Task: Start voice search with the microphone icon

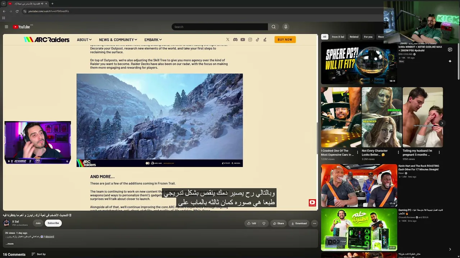Action: [286, 27]
